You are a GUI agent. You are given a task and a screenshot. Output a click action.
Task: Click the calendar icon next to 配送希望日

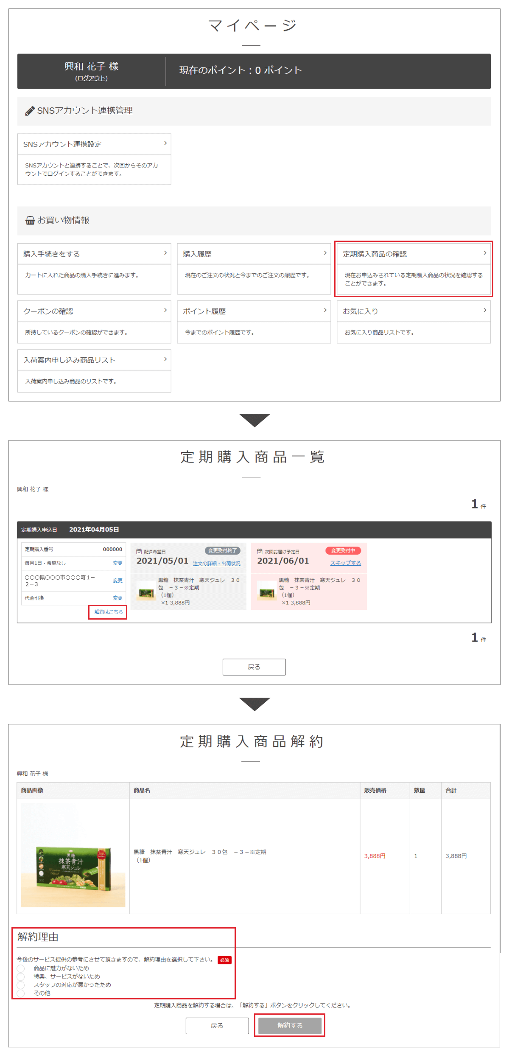tap(139, 551)
